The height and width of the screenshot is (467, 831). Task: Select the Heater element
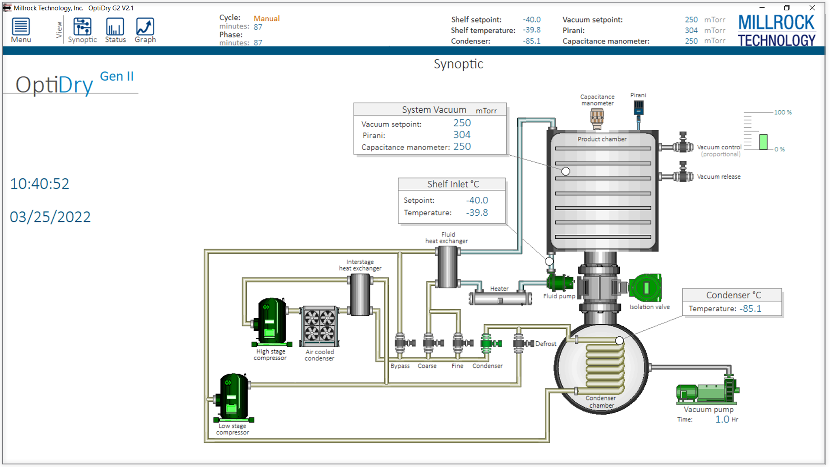pyautogui.click(x=500, y=299)
